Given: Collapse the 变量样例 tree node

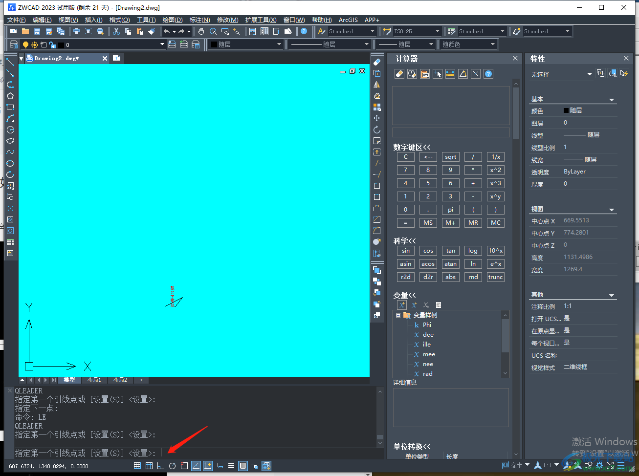Looking at the screenshot, I should (398, 315).
